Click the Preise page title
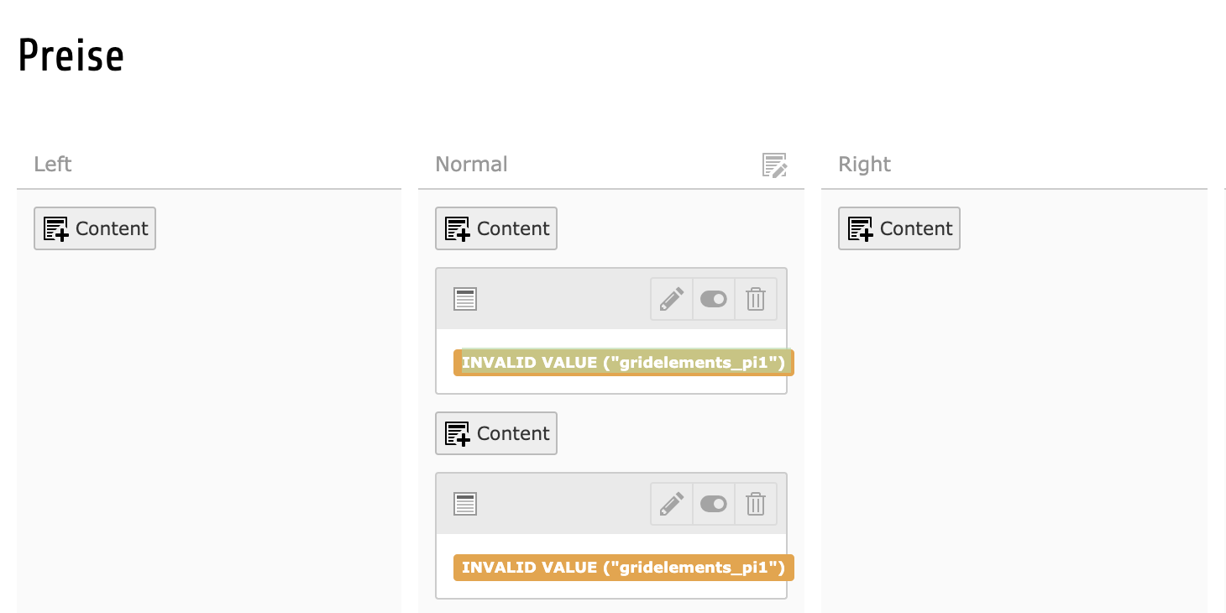 [x=71, y=57]
